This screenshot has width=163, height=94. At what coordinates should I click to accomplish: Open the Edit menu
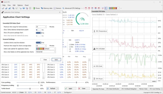[14, 5]
